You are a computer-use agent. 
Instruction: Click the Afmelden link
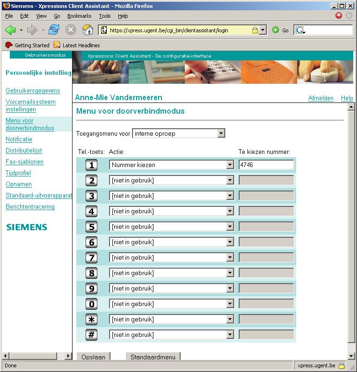coord(321,98)
